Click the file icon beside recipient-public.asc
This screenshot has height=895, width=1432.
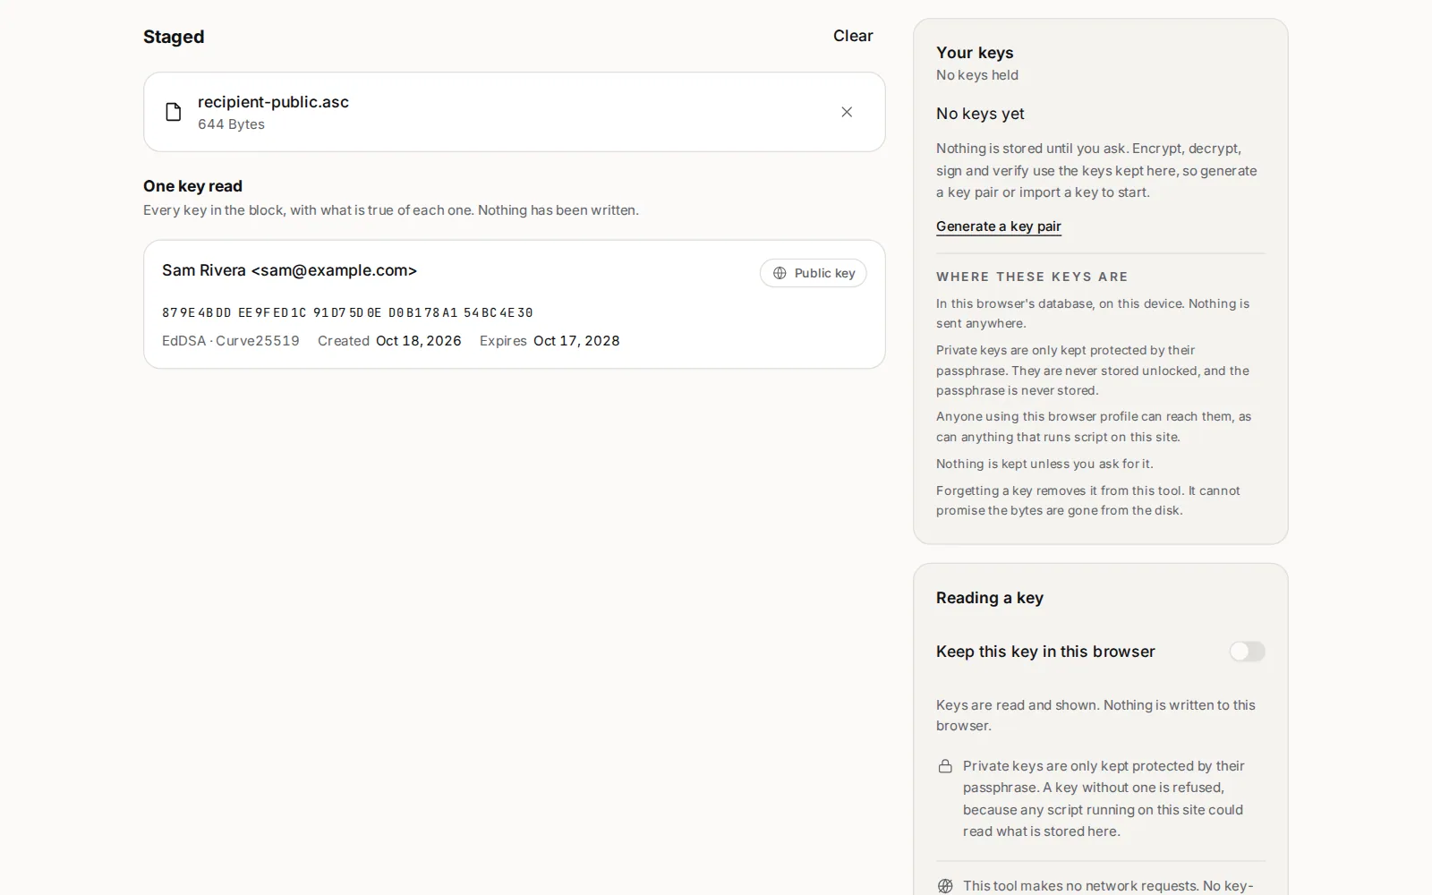pyautogui.click(x=174, y=112)
